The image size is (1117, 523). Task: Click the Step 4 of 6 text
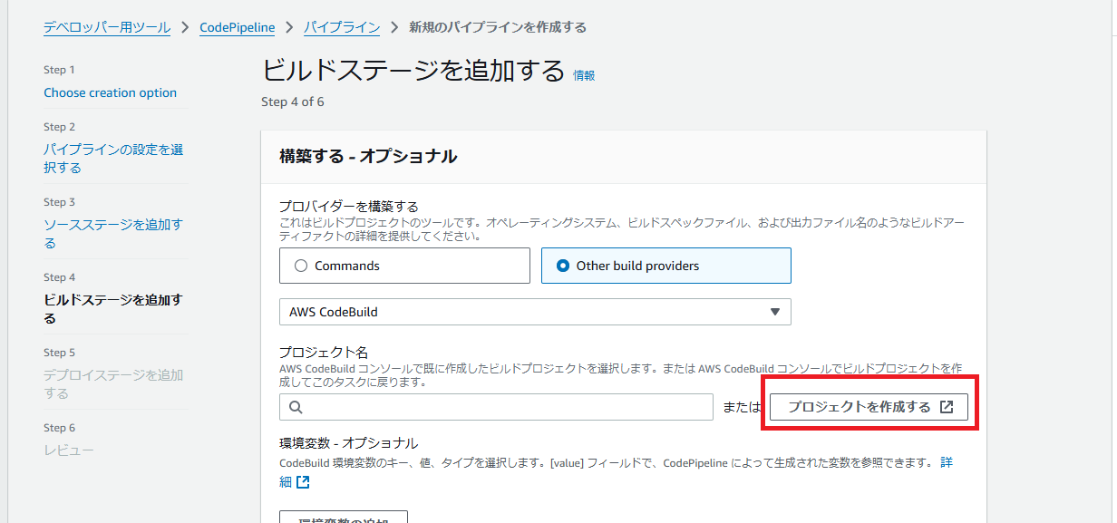pos(293,102)
